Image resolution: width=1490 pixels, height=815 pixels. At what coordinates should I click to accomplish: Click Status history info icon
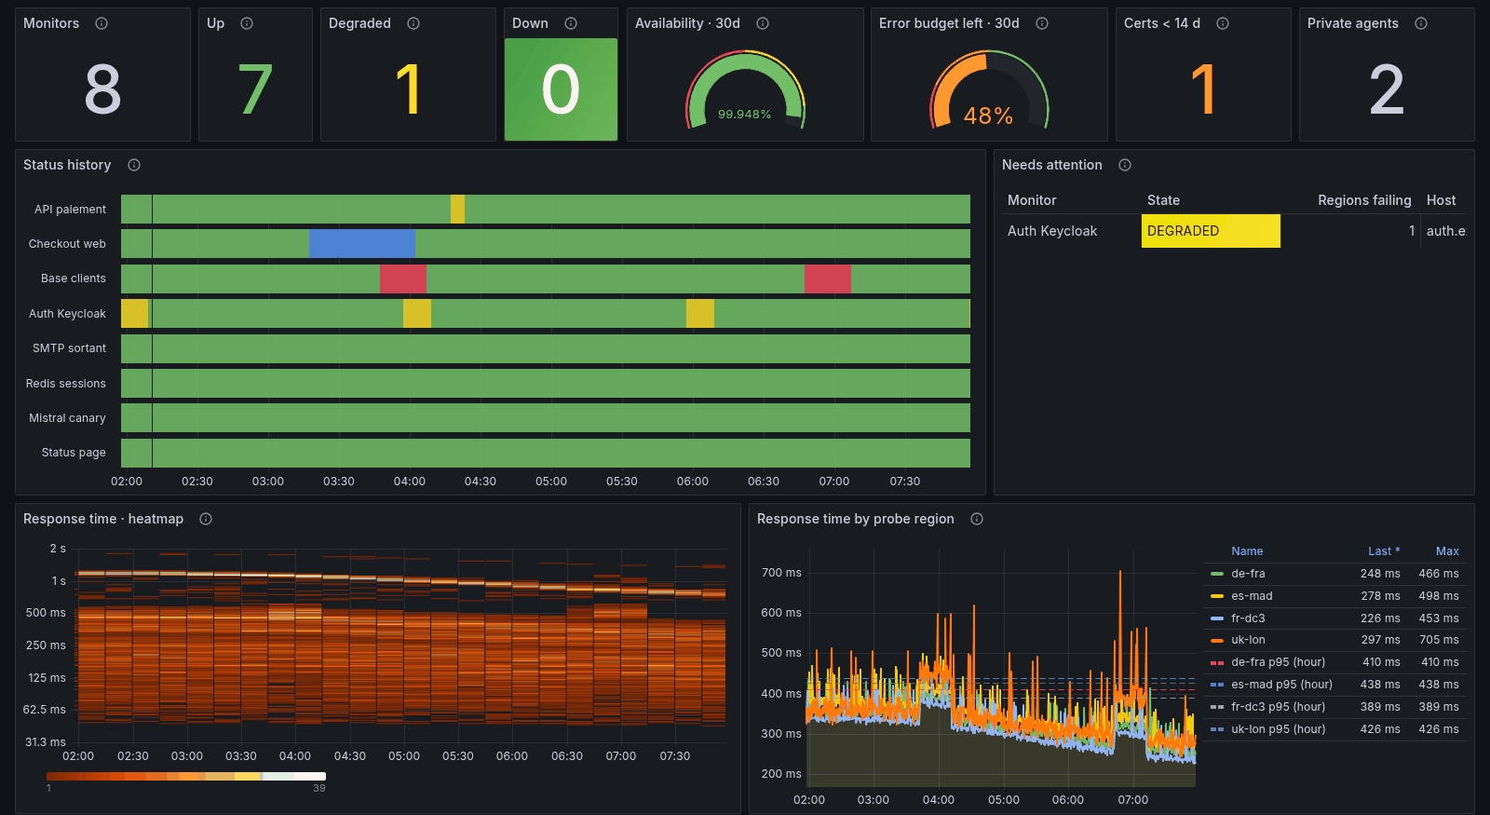(134, 165)
